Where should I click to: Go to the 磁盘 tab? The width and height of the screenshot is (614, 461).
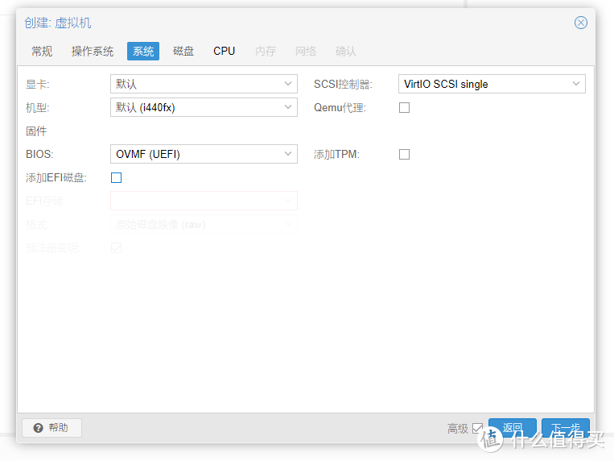pyautogui.click(x=183, y=51)
